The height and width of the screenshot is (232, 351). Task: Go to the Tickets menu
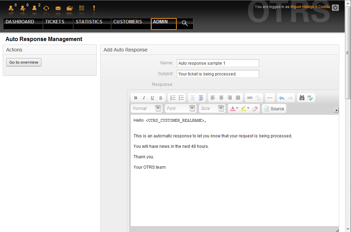pos(55,22)
